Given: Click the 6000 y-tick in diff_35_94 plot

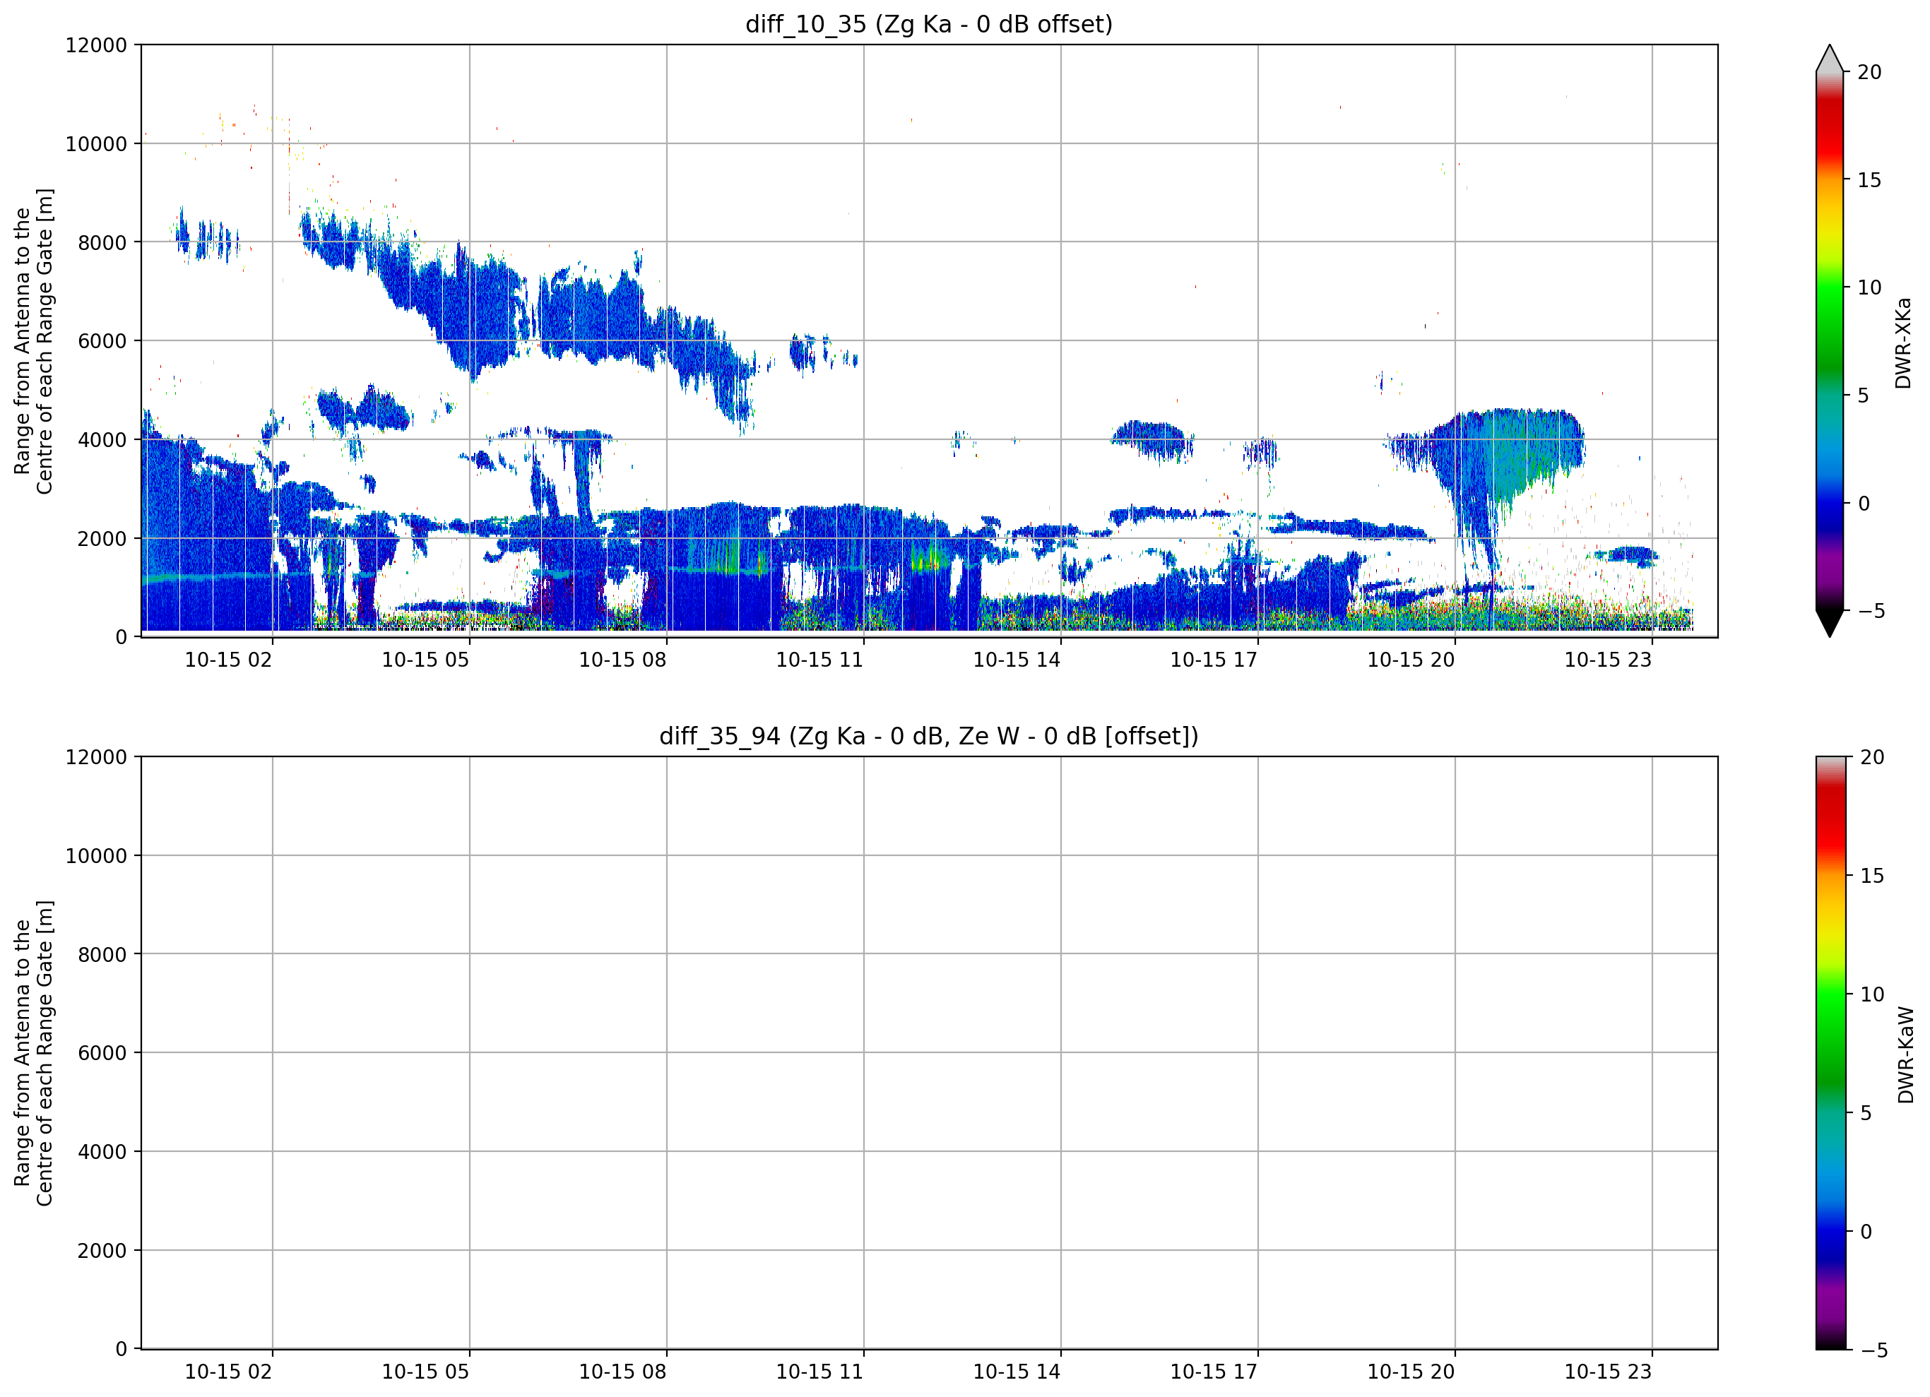Looking at the screenshot, I should coord(102,1053).
